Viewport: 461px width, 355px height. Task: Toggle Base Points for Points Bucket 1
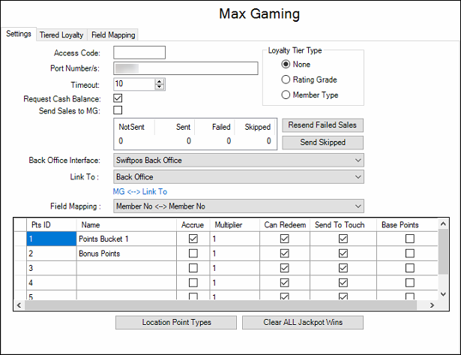(410, 239)
